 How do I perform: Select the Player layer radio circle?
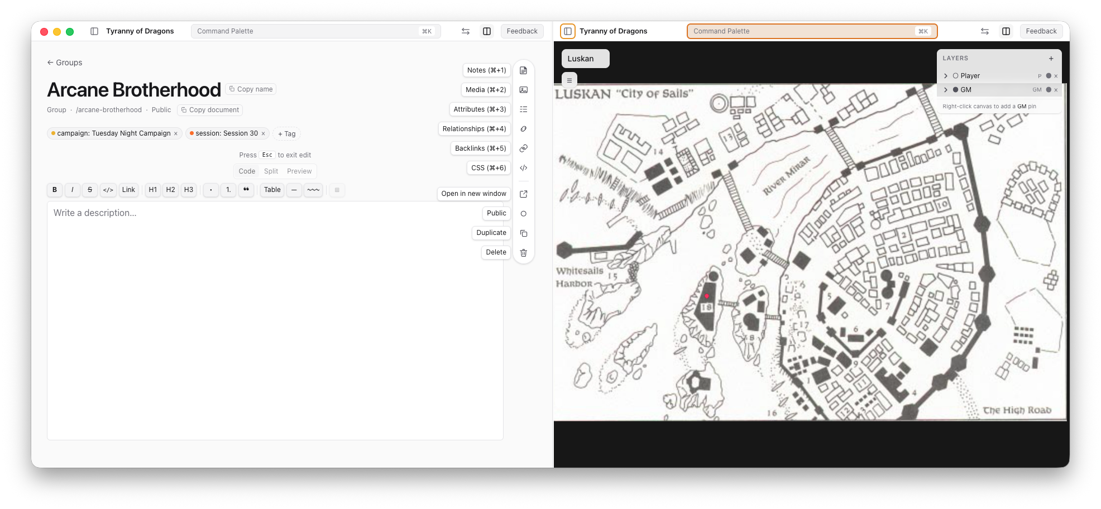956,76
